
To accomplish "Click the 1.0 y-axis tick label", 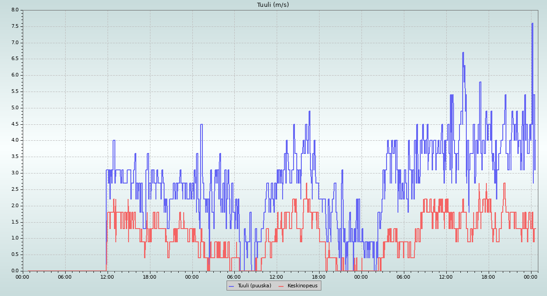I will [x=15, y=238].
